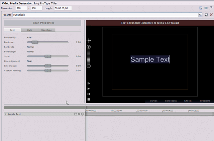Zoom out with the minus icon

click(x=89, y=66)
